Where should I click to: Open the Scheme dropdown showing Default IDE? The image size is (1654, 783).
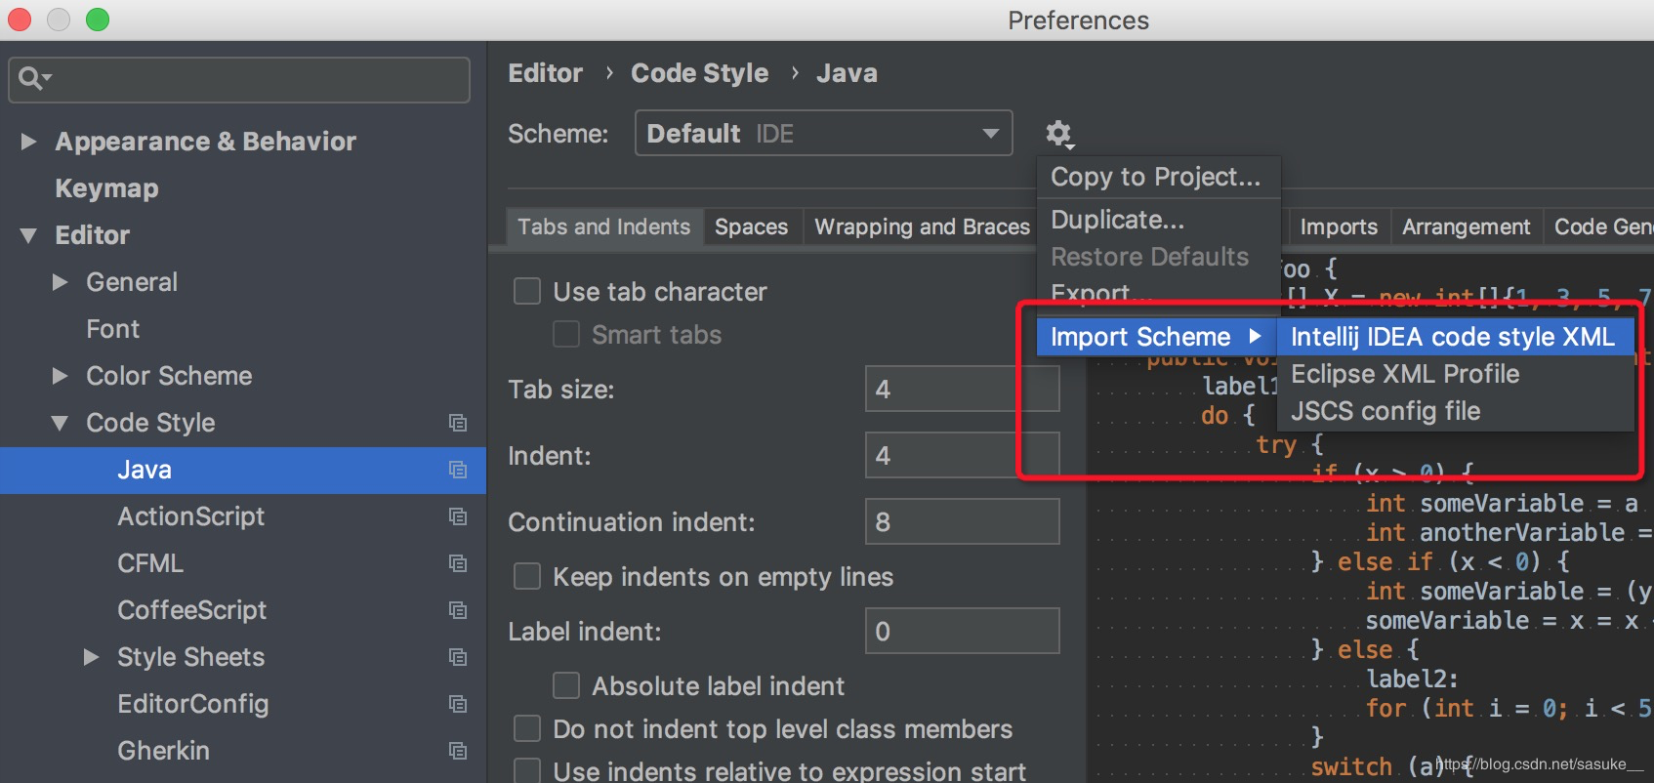tap(823, 134)
